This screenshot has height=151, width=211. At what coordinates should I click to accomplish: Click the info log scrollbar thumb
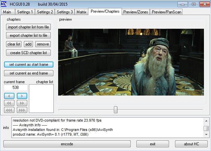[x=206, y=128]
